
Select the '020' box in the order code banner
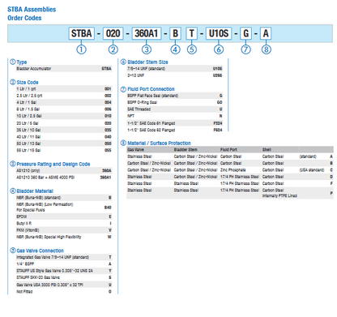pos(113,33)
